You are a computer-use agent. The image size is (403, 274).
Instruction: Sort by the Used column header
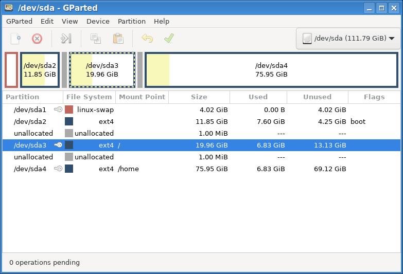pos(258,97)
